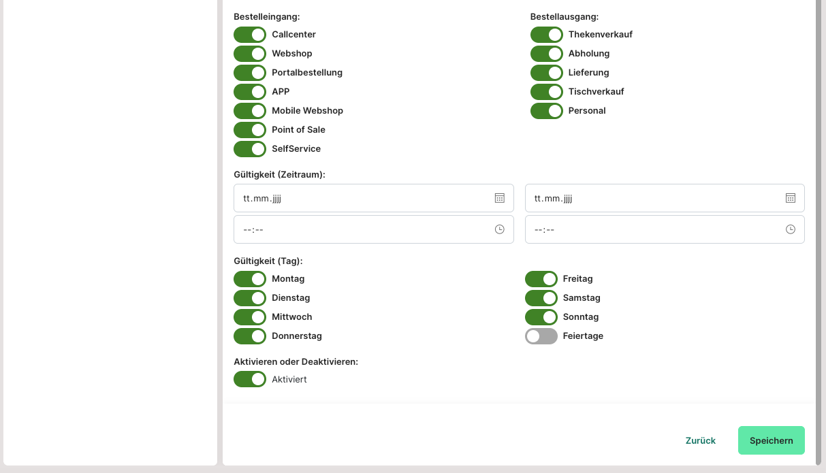
Task: Enable the Feiertage validity toggle
Action: (x=541, y=336)
